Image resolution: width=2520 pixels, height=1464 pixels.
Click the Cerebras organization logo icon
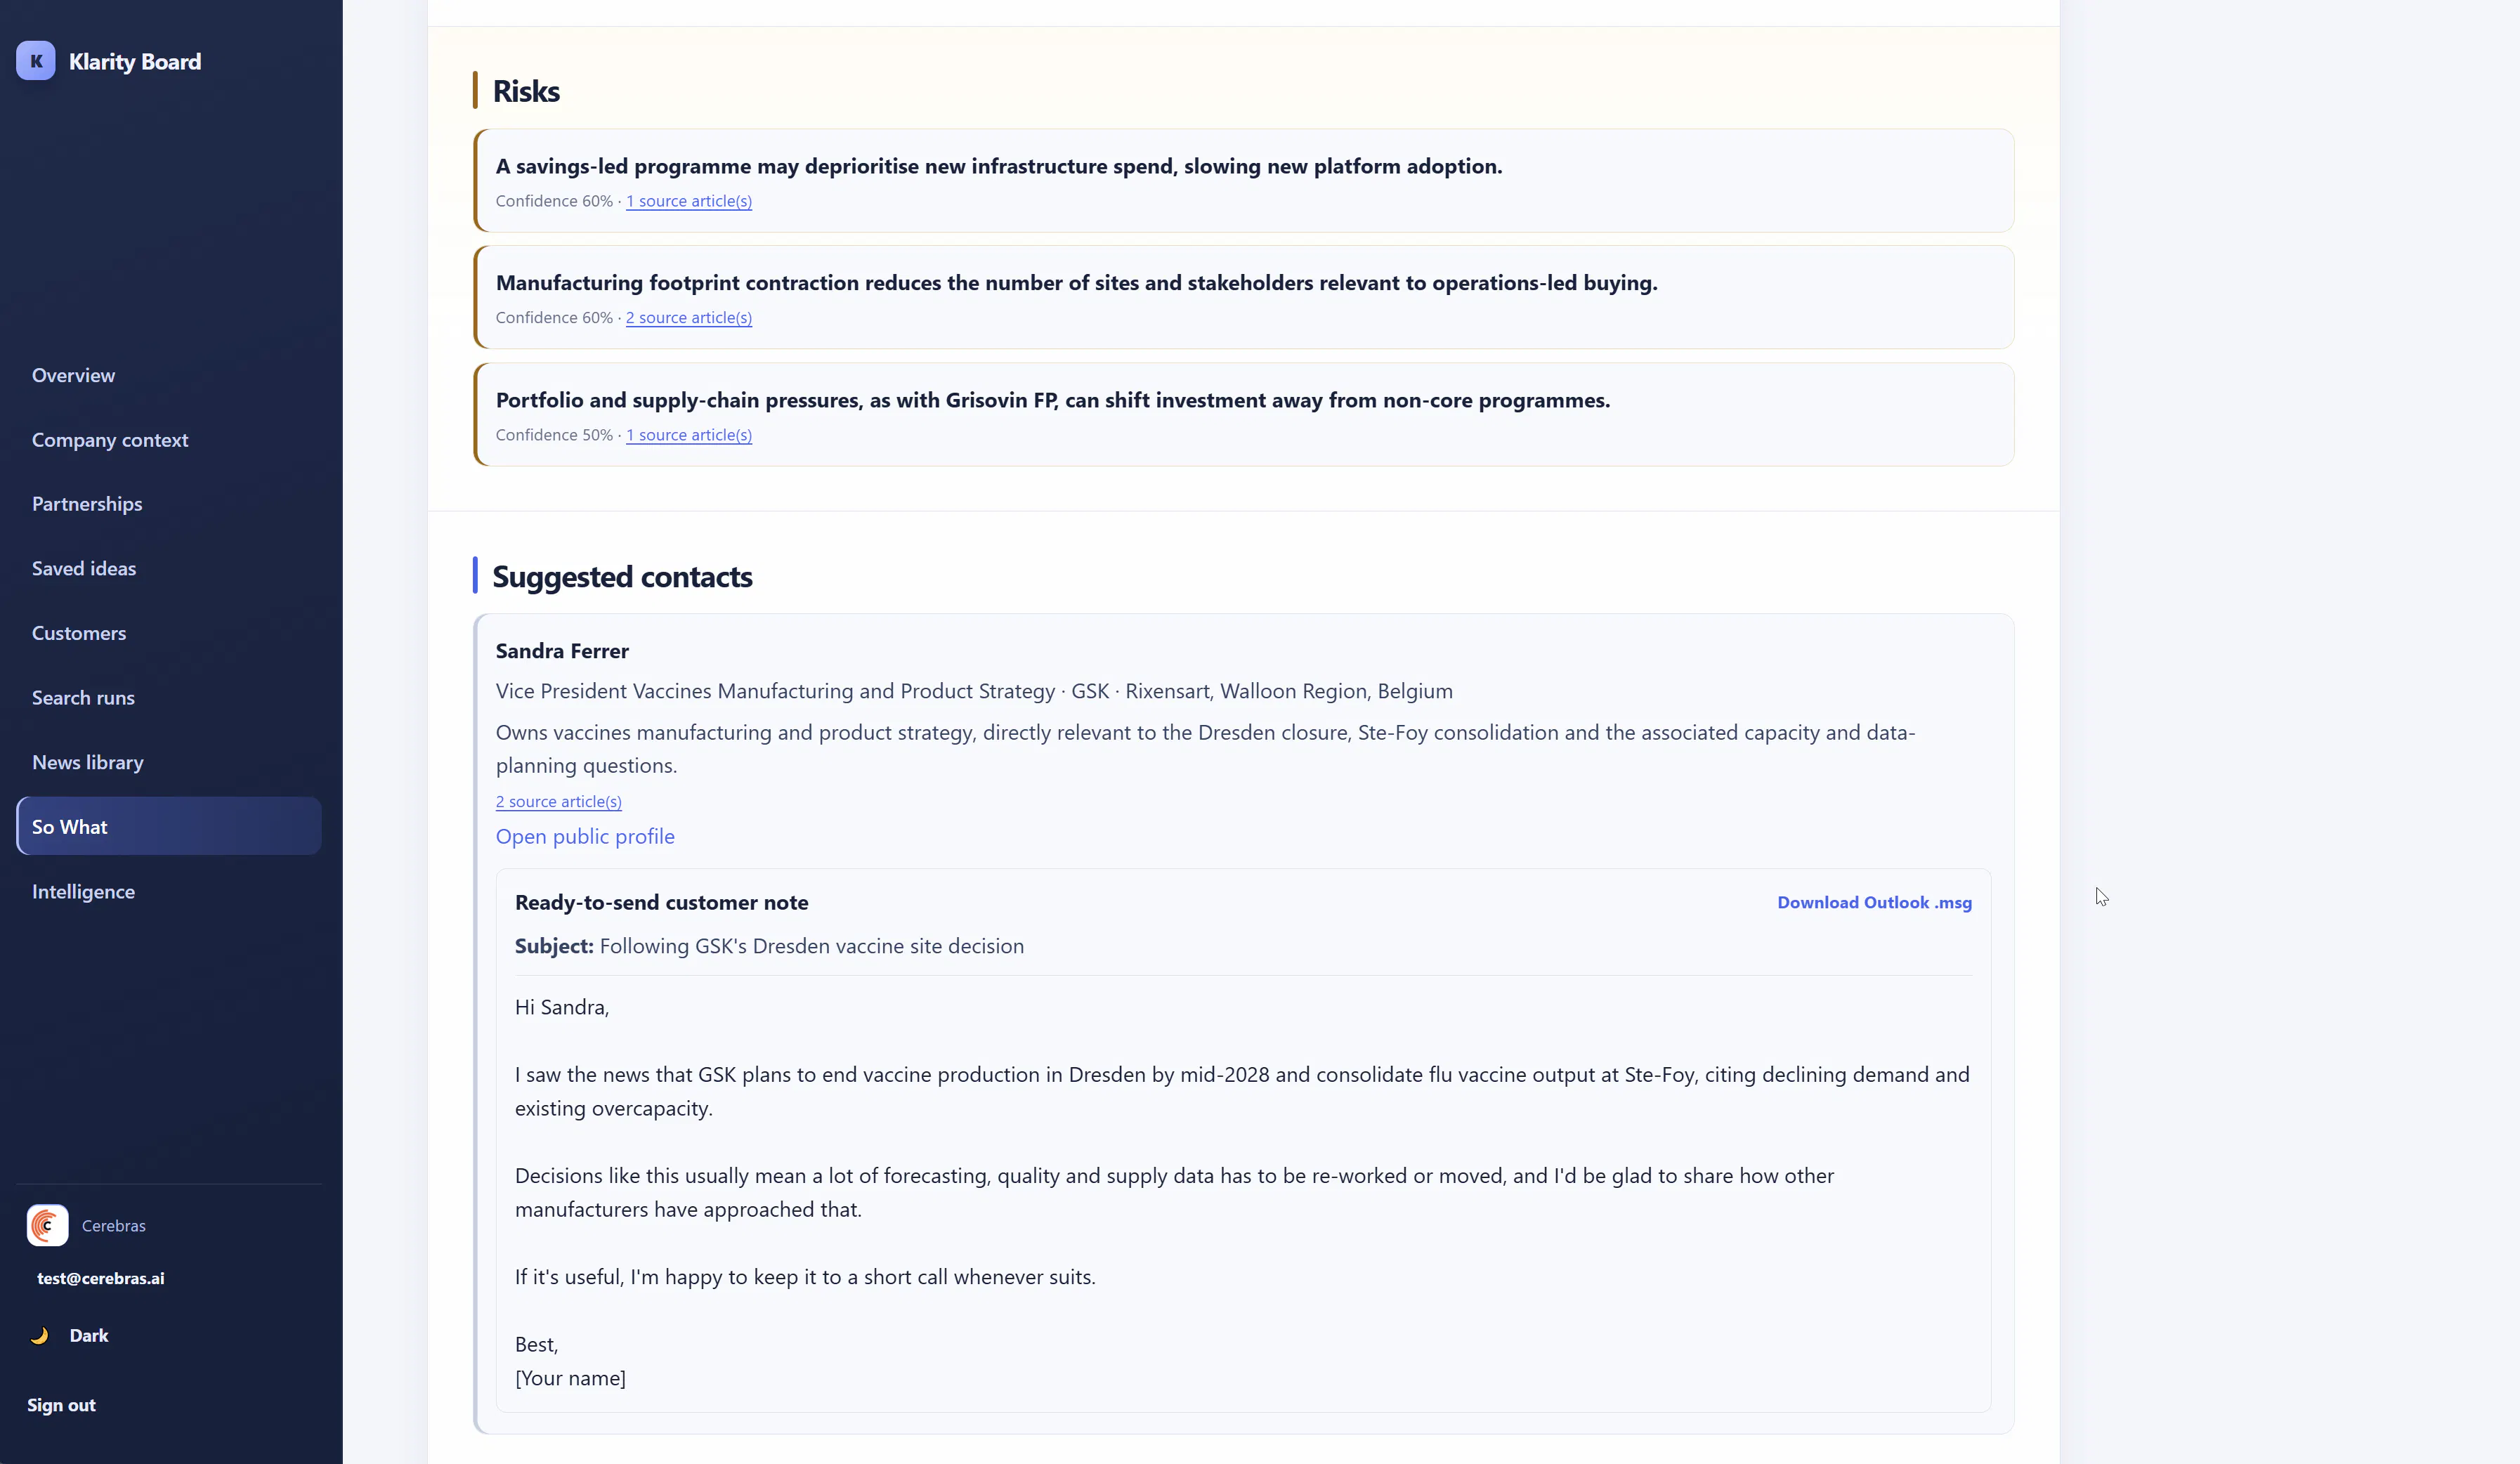(x=47, y=1225)
